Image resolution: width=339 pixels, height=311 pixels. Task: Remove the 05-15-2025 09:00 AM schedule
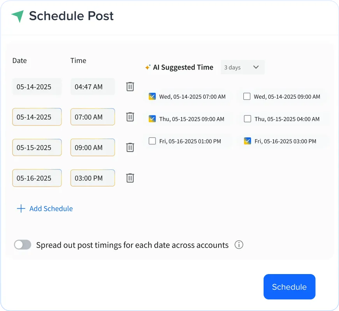[x=130, y=147]
